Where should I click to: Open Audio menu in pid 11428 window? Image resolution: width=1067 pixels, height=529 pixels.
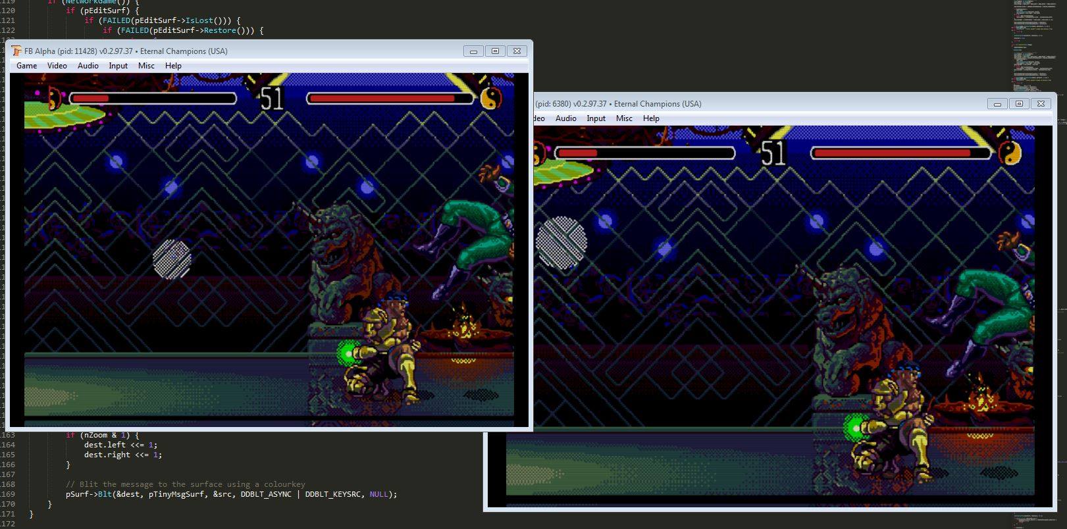[x=88, y=66]
